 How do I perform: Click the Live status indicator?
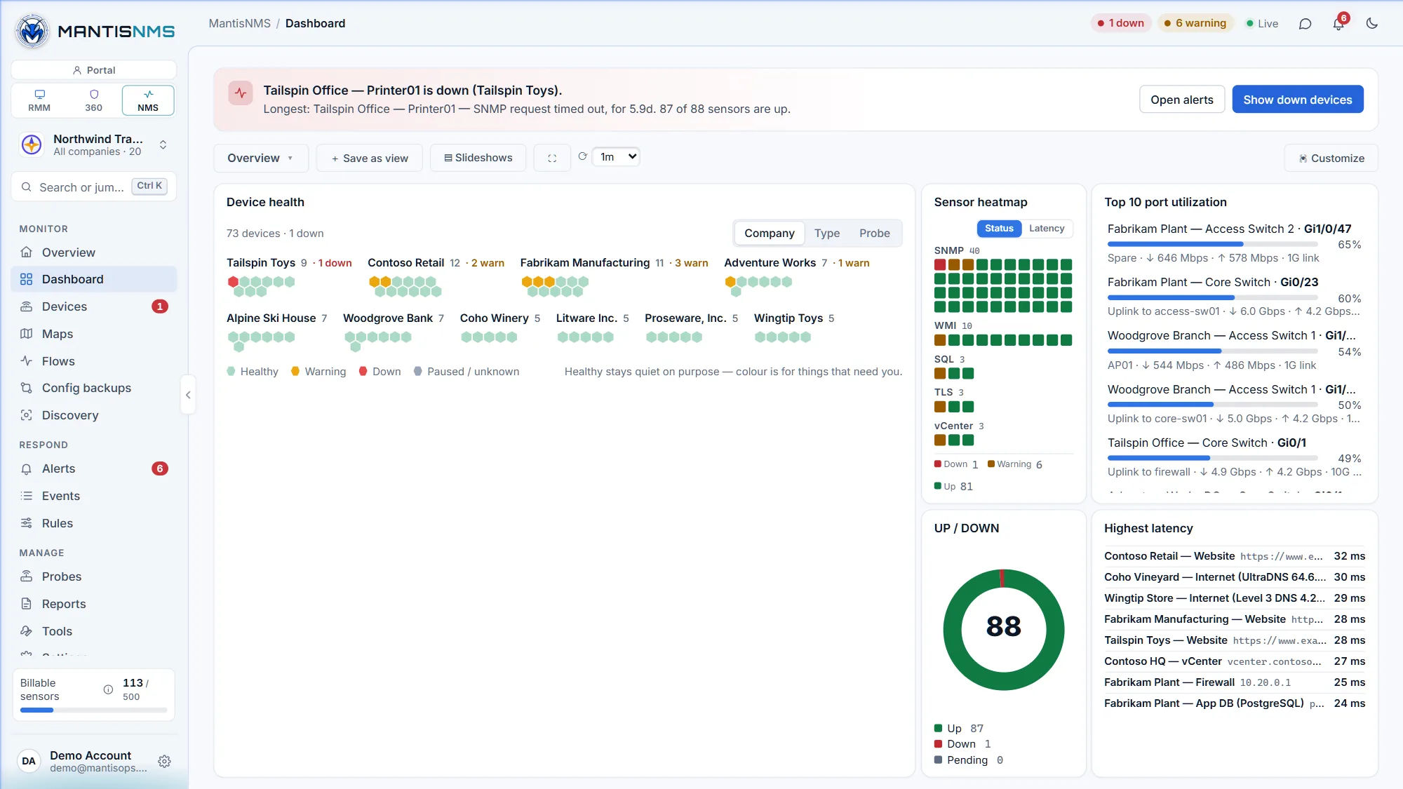[1262, 24]
